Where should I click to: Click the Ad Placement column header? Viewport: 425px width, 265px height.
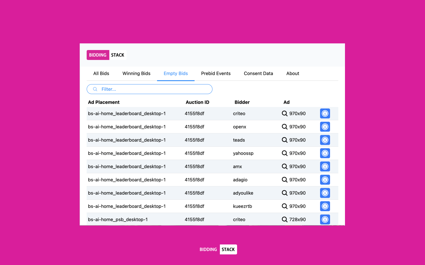pos(104,102)
